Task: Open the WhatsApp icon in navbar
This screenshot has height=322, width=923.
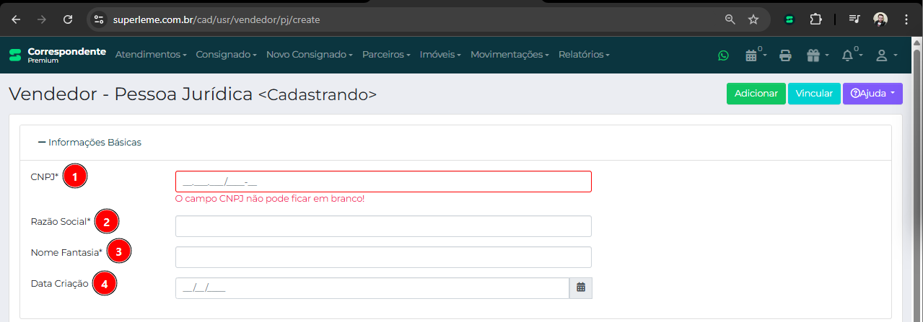Action: tap(723, 55)
